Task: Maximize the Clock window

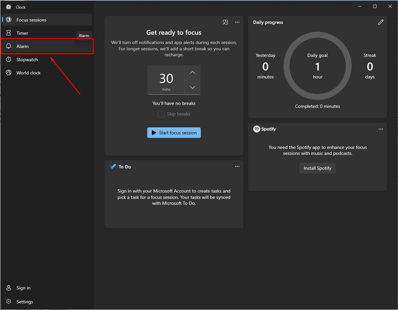Action: 375,6
